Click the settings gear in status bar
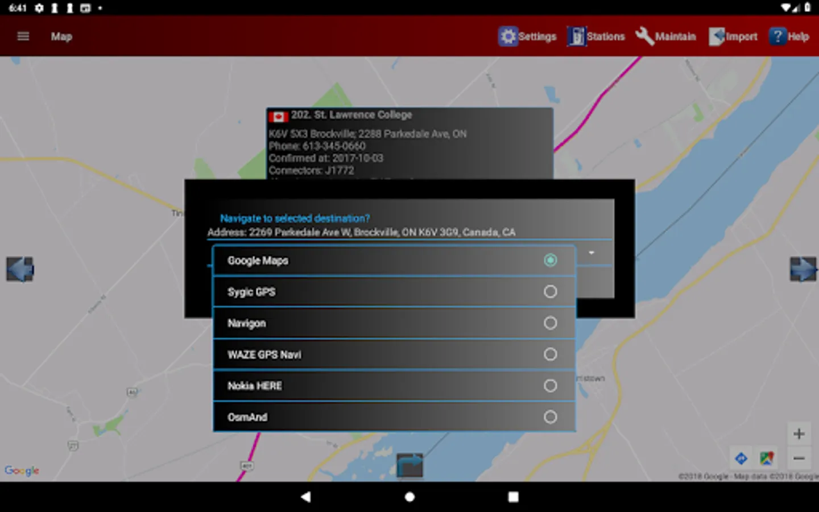Image resolution: width=819 pixels, height=512 pixels. [x=39, y=8]
